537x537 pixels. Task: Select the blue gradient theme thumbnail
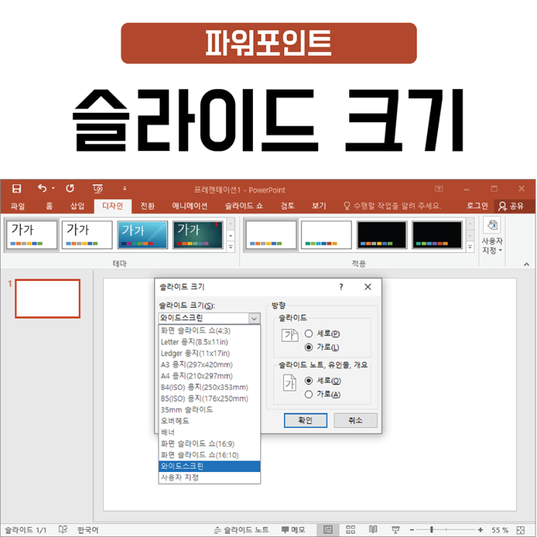(142, 235)
